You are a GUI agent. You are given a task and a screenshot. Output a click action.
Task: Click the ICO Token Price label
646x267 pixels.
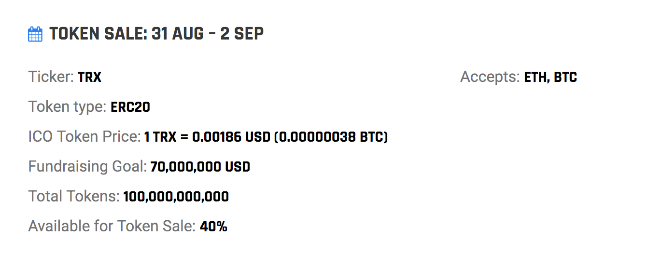84,137
